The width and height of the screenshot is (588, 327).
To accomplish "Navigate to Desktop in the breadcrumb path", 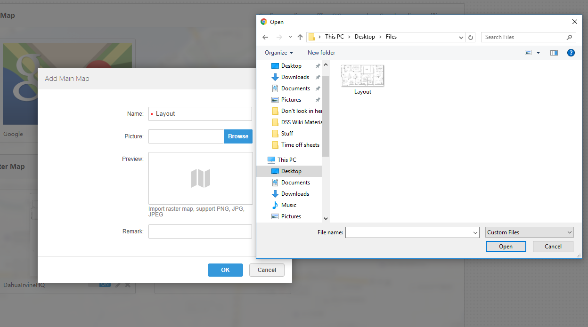I will click(x=365, y=37).
